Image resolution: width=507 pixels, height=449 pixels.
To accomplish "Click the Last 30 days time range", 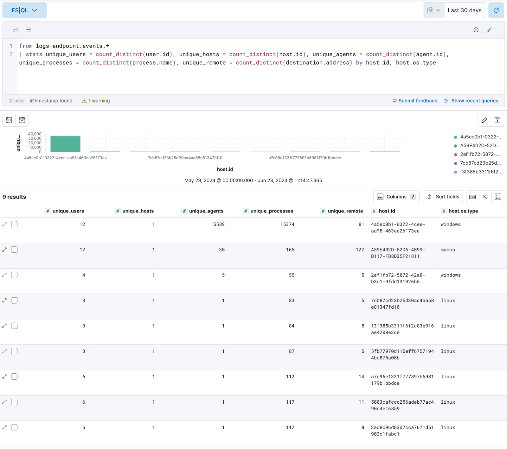I will coord(464,10).
